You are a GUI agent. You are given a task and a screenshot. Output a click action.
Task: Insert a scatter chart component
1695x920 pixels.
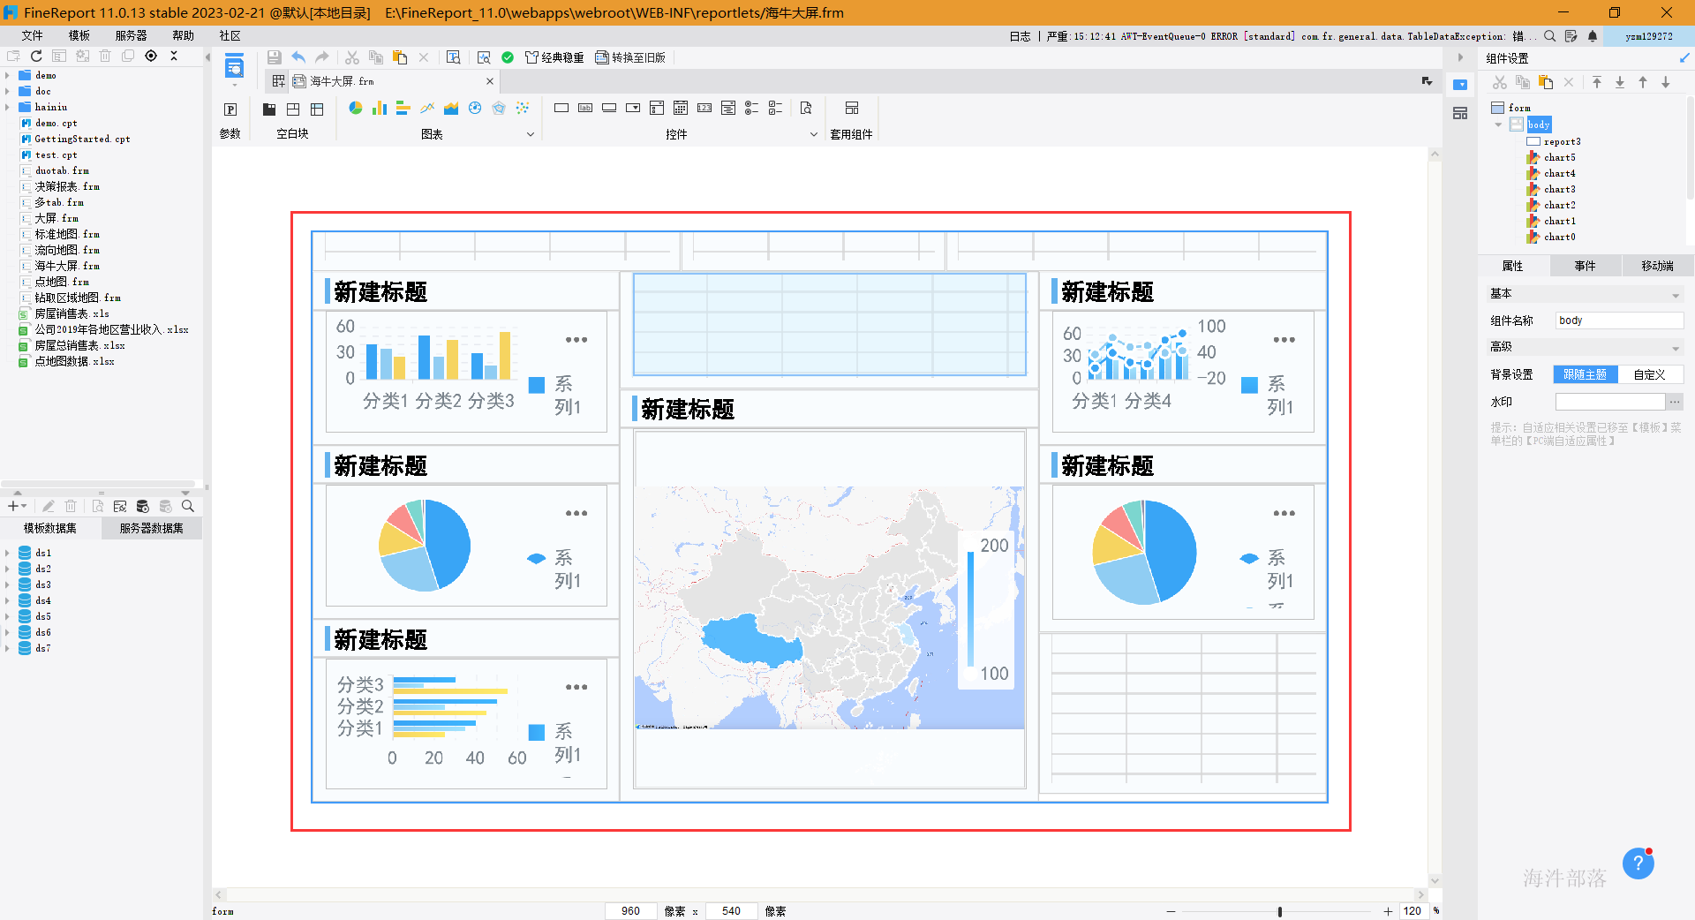tap(523, 108)
